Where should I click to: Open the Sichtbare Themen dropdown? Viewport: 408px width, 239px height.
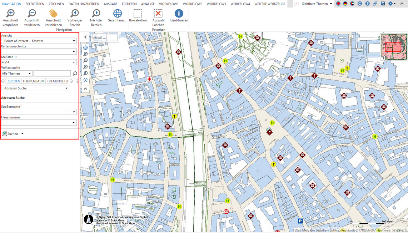coord(314,4)
